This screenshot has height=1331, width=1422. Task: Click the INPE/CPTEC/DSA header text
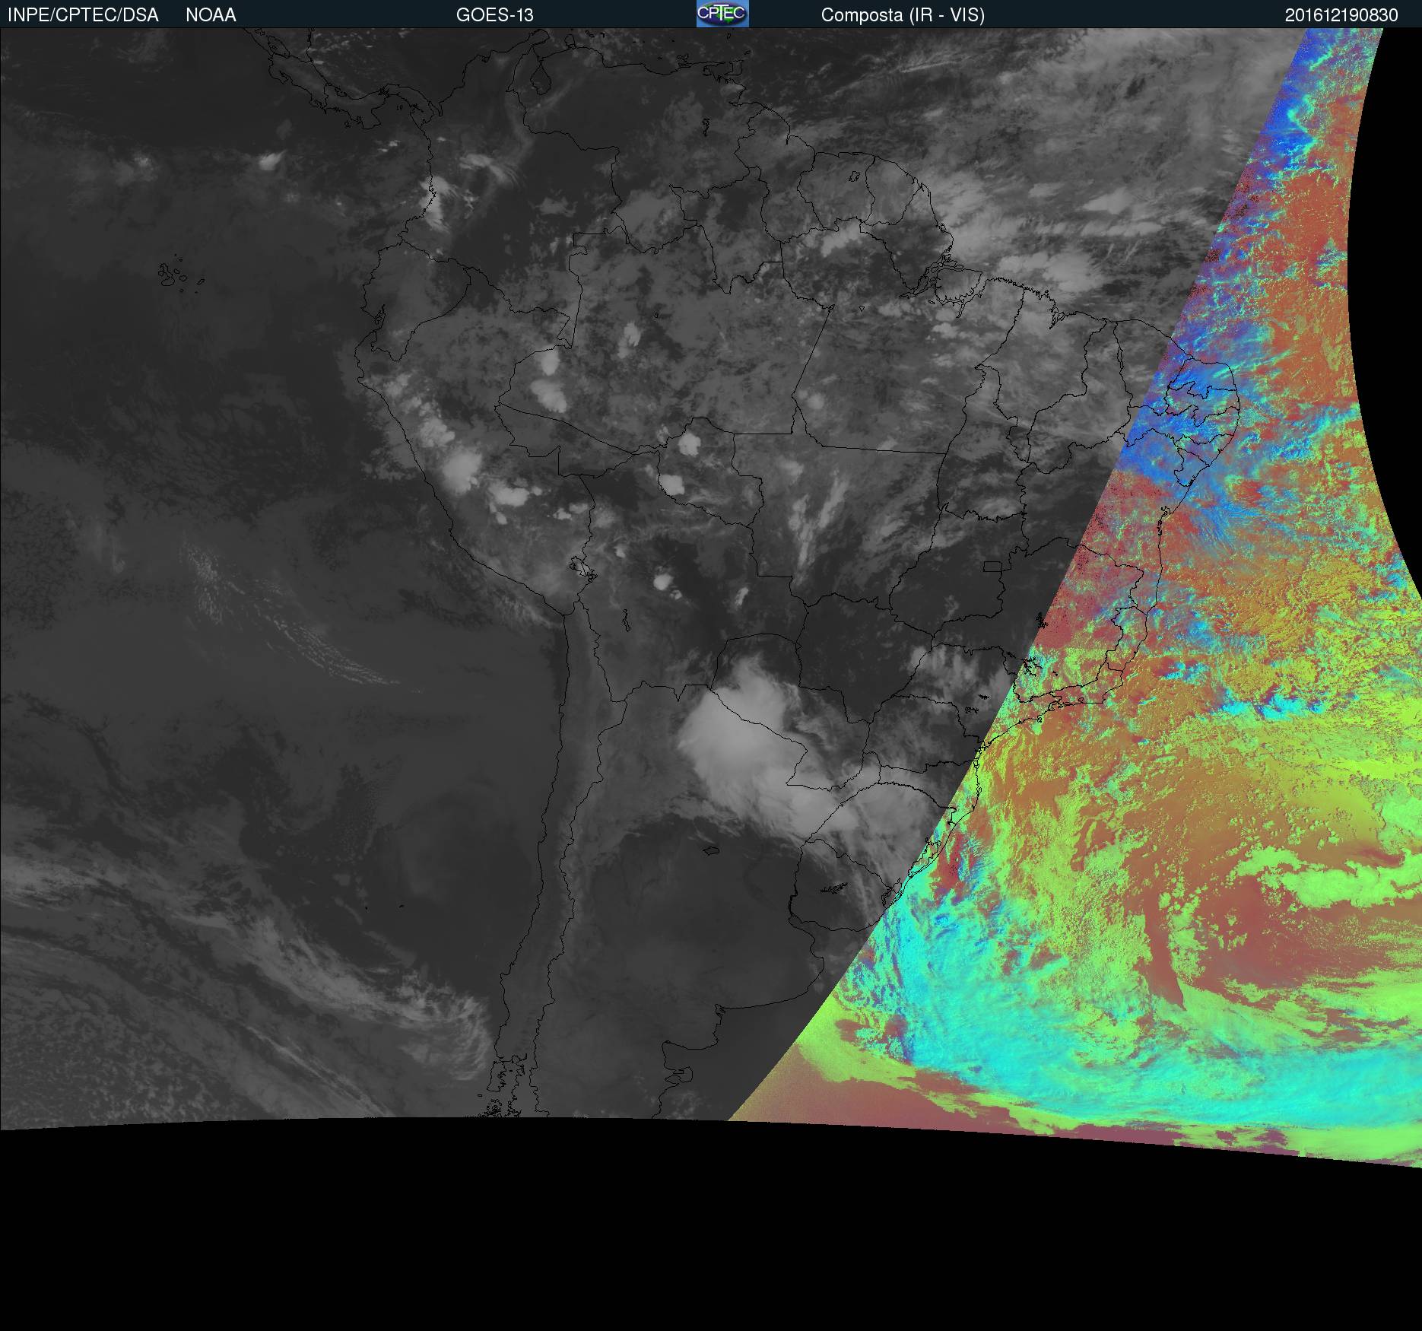83,15
